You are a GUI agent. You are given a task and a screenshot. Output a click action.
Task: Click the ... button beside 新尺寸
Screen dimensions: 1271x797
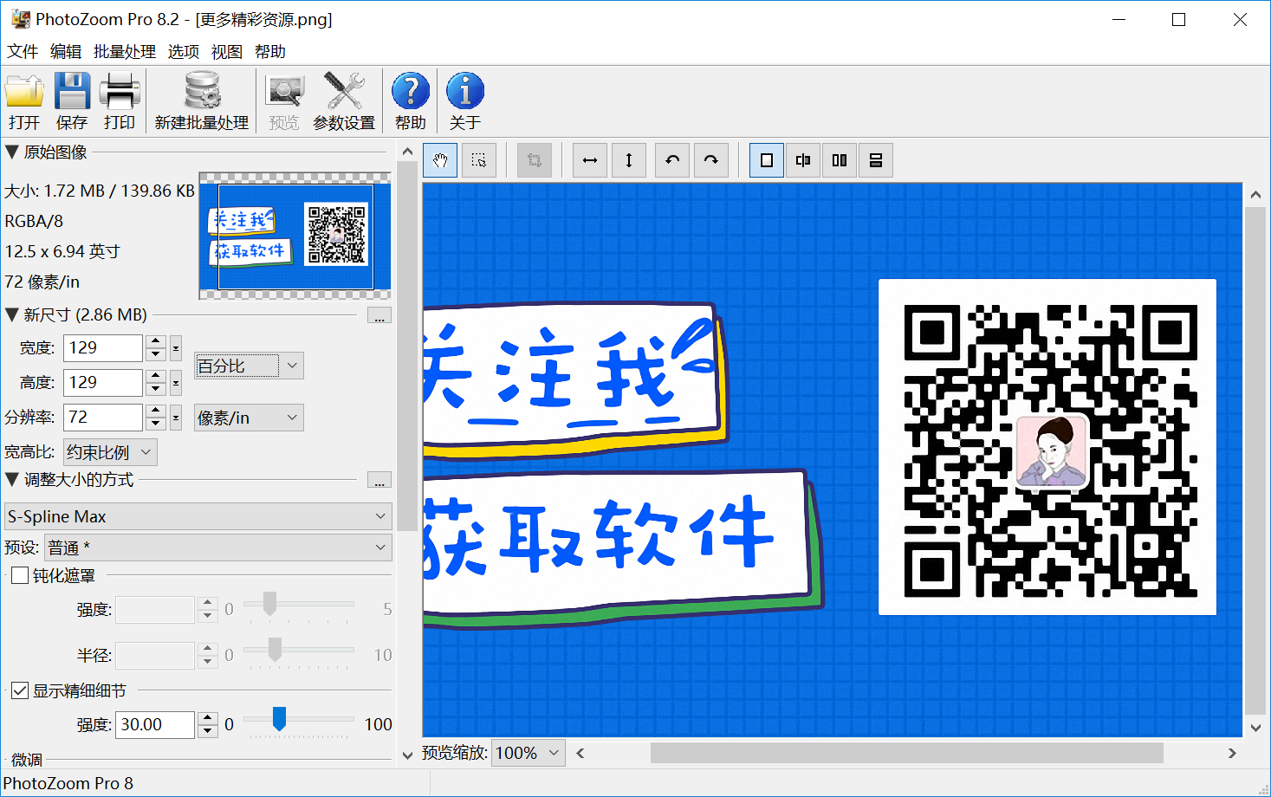tap(379, 315)
